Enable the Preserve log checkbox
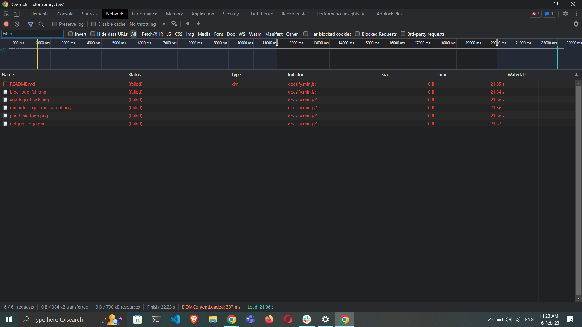582x327 pixels. [x=55, y=24]
